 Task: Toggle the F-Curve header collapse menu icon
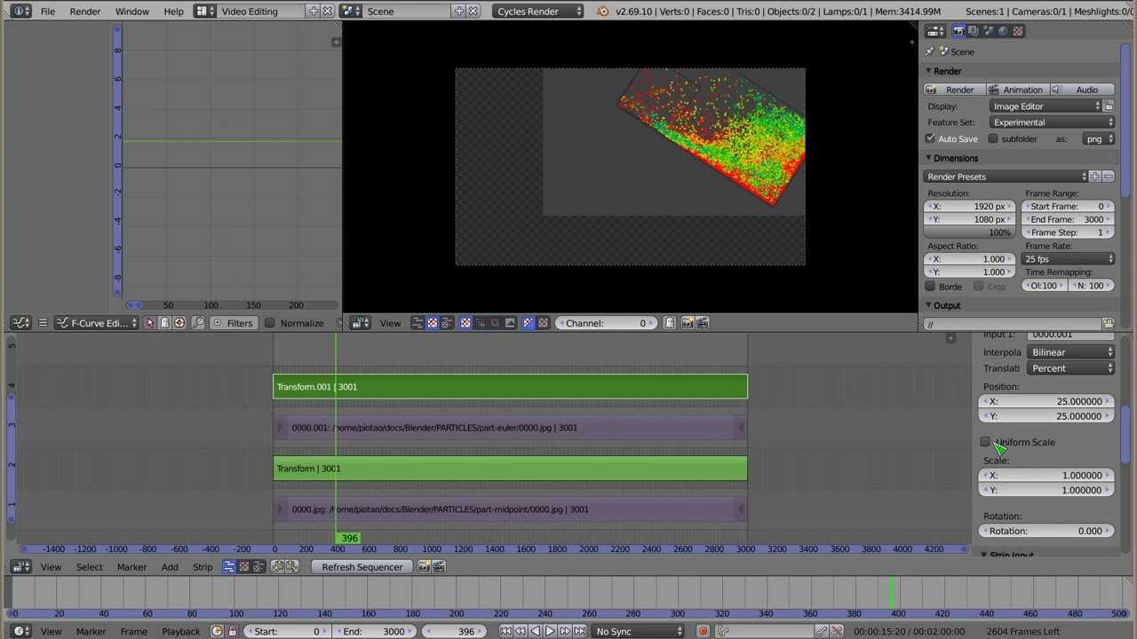[42, 323]
